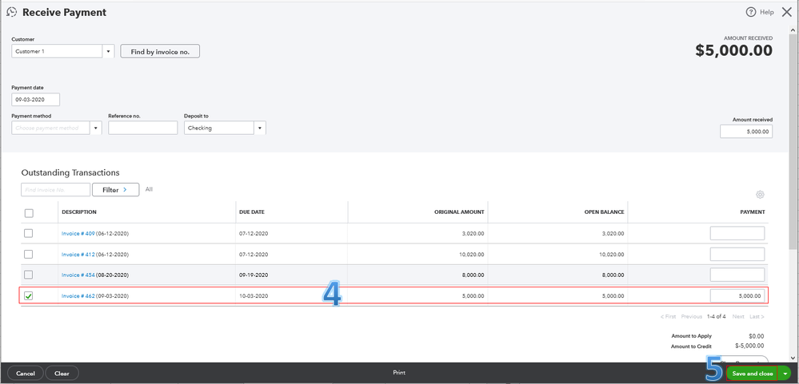Open the Invoice # 454 link

(x=78, y=275)
